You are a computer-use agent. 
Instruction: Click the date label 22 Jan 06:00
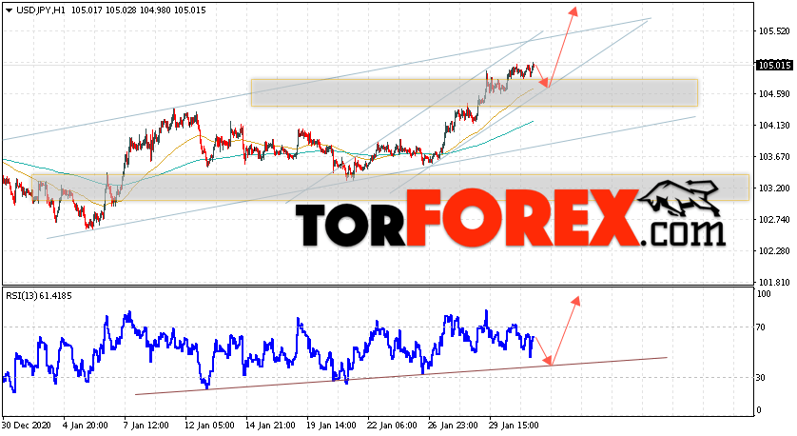click(x=392, y=426)
